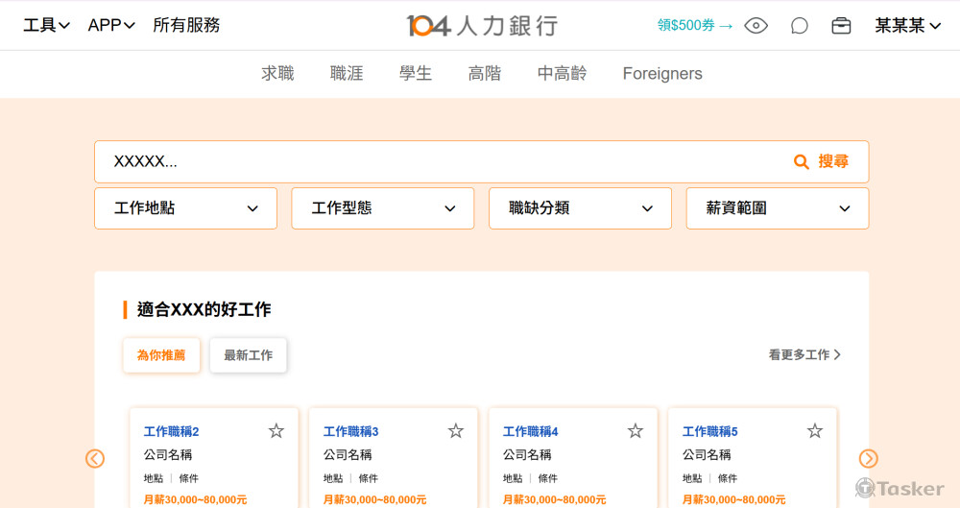Open the 職缺分類 dropdown
Image resolution: width=960 pixels, height=508 pixels.
coord(580,208)
